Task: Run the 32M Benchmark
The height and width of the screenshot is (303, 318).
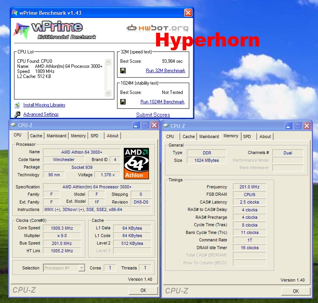Action: [165, 71]
